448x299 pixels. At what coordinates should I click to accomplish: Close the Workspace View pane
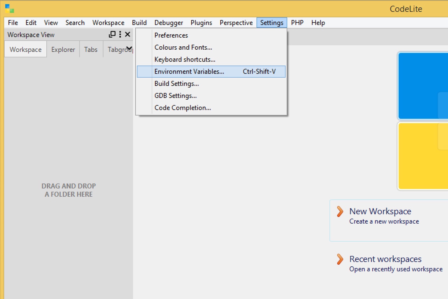click(x=128, y=34)
